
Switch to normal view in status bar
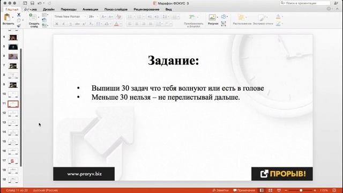[262, 190]
